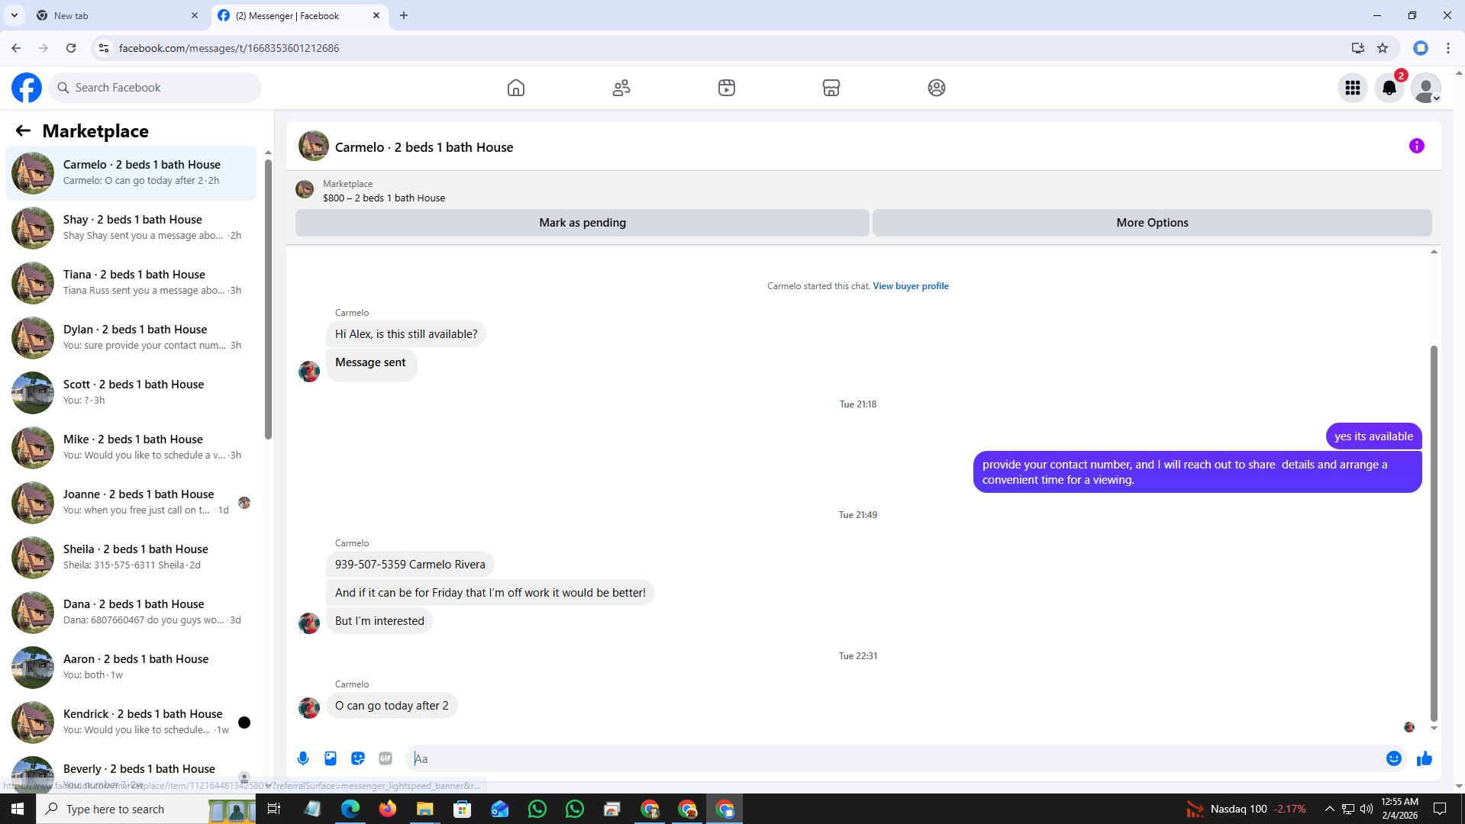Viewport: 1465px width, 824px height.
Task: Open Tiana's 2 beds 1 bath House chat
Action: coord(131,282)
